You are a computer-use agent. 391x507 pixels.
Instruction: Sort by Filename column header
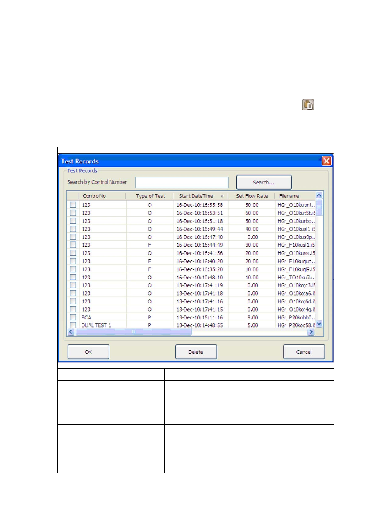[x=295, y=196]
